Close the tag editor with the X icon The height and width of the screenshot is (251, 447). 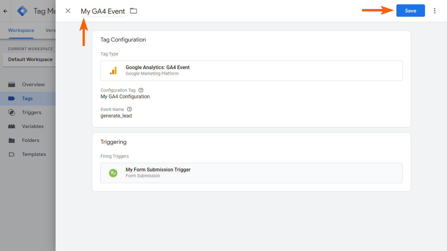pos(68,11)
